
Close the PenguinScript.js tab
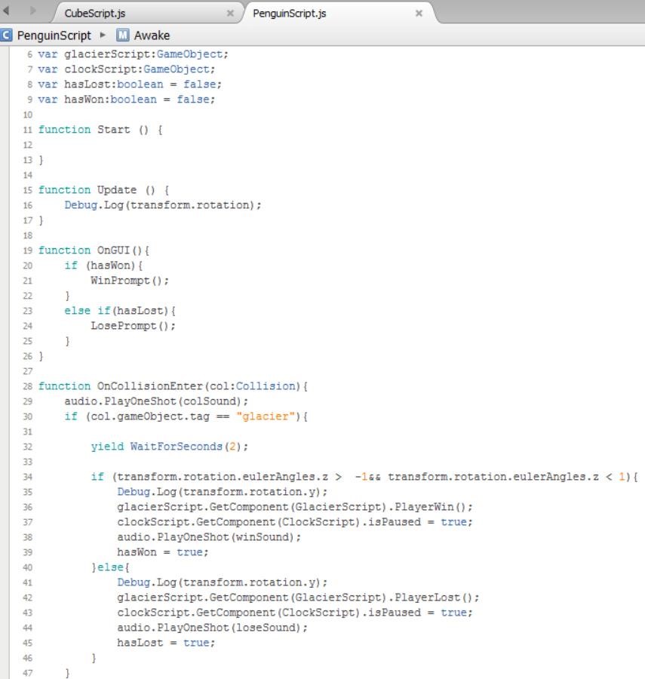pos(419,14)
